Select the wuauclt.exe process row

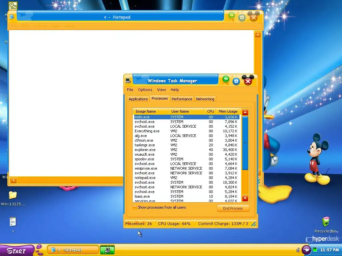click(186, 154)
